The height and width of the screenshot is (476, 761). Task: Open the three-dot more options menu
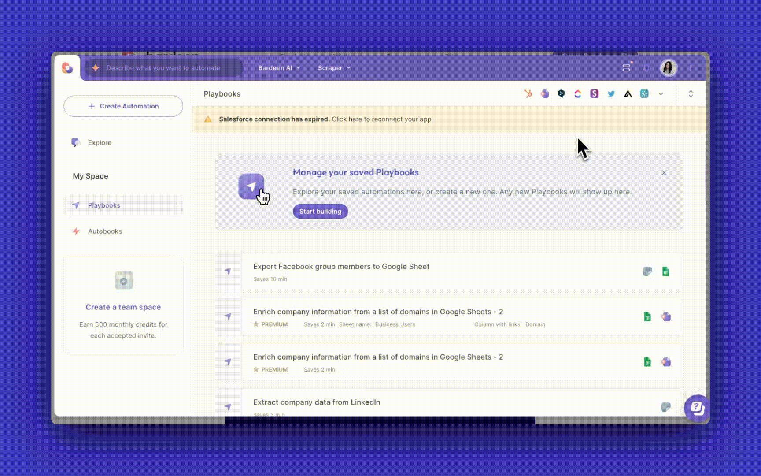click(x=691, y=68)
